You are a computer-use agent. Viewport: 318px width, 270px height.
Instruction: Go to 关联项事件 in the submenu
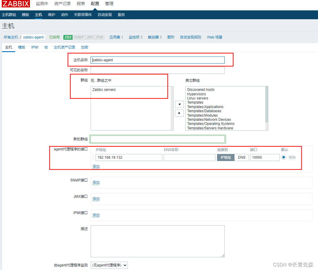83,15
